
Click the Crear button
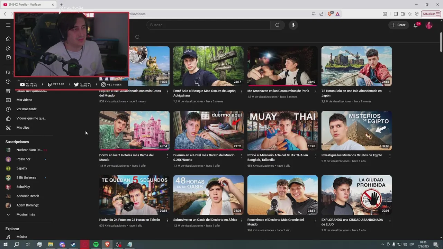coord(398,25)
